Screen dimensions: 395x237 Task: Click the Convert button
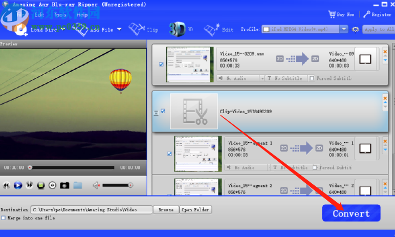(351, 213)
